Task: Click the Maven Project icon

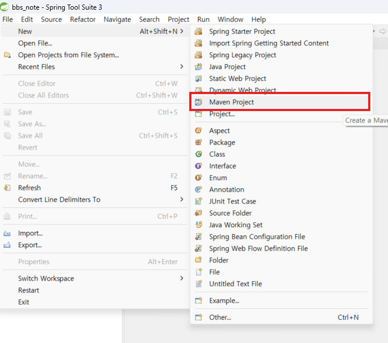Action: 198,102
